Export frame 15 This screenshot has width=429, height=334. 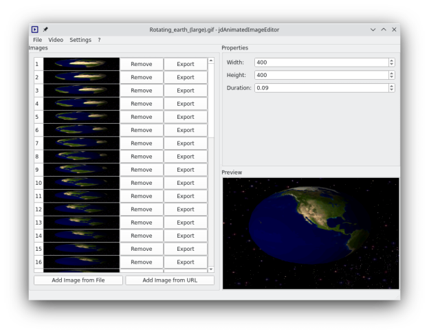pos(186,249)
